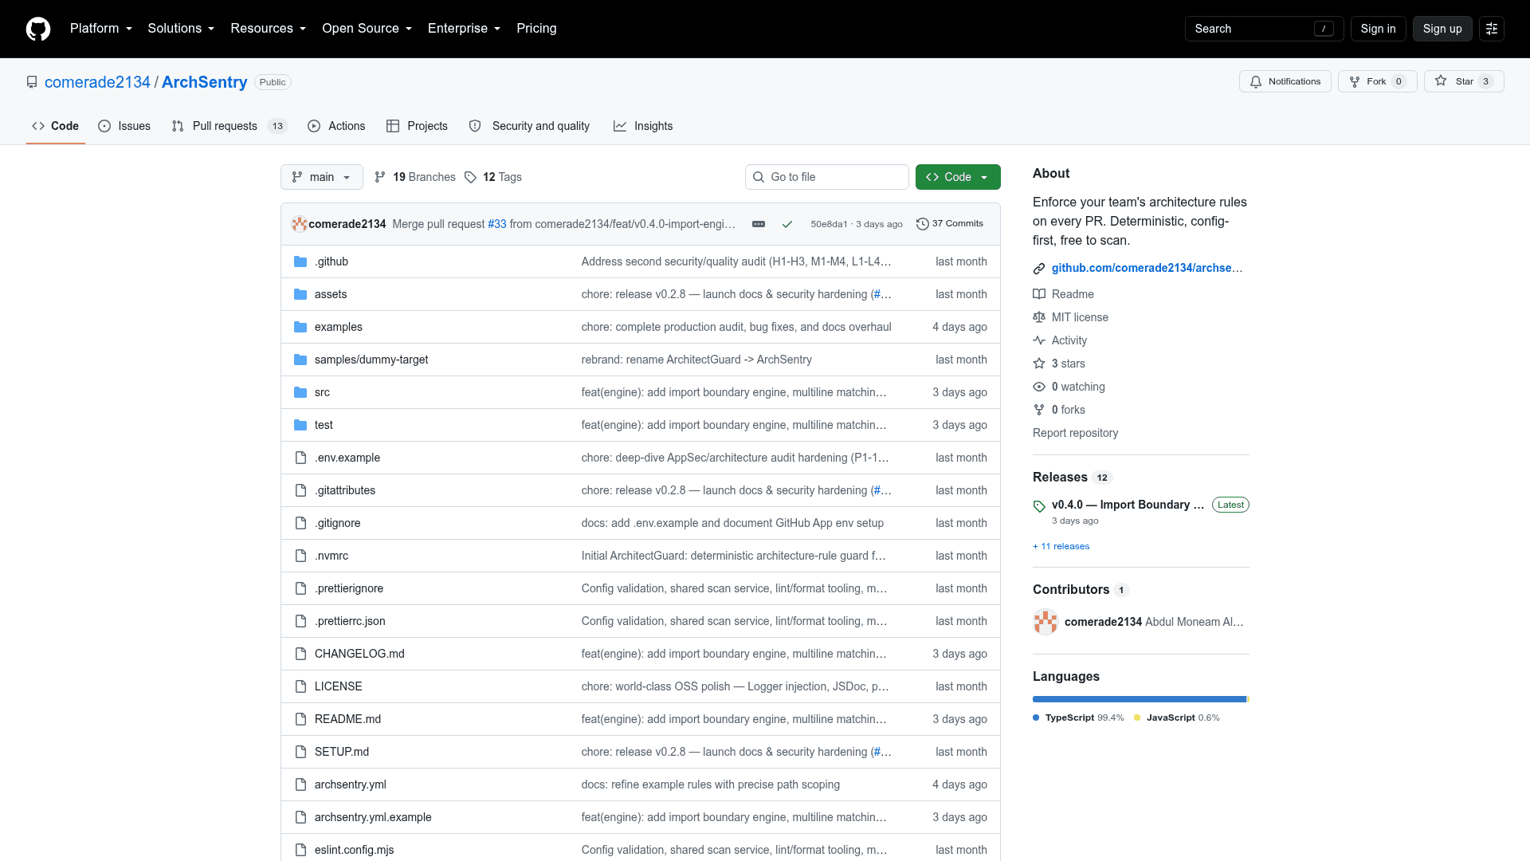This screenshot has height=861, width=1530.
Task: Open the + 11 releases link
Action: (x=1061, y=547)
